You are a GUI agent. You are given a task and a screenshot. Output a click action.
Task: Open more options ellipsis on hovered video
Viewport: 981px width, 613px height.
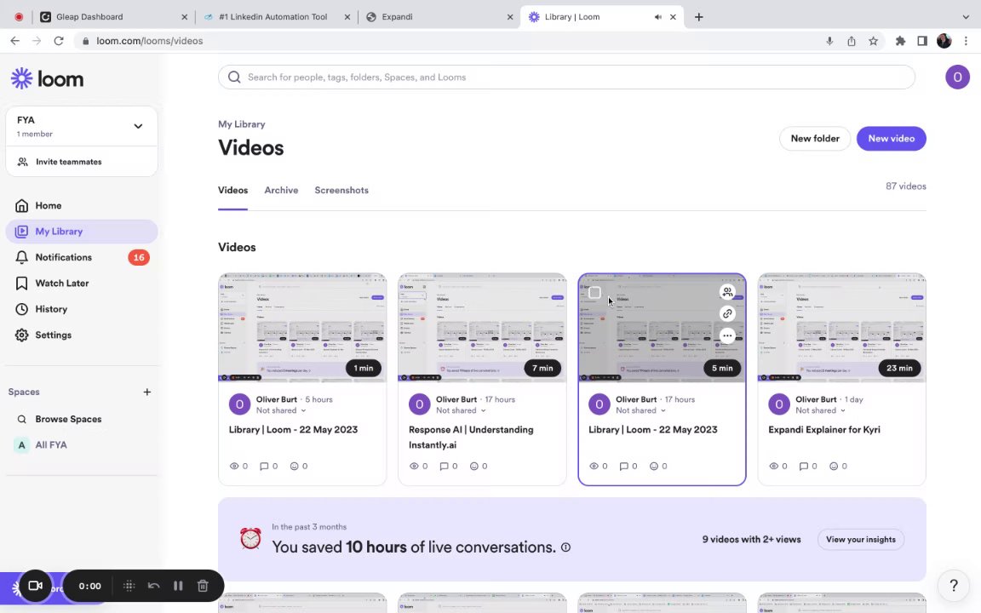pos(727,336)
